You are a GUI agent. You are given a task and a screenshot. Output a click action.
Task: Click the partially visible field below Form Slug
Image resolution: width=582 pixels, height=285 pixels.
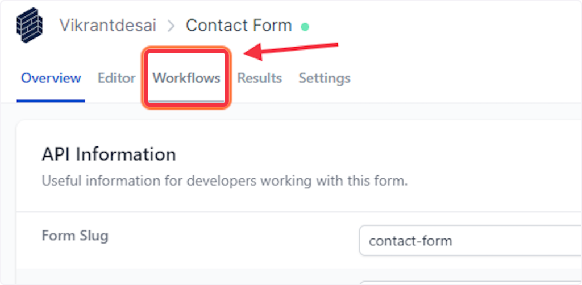(466, 282)
